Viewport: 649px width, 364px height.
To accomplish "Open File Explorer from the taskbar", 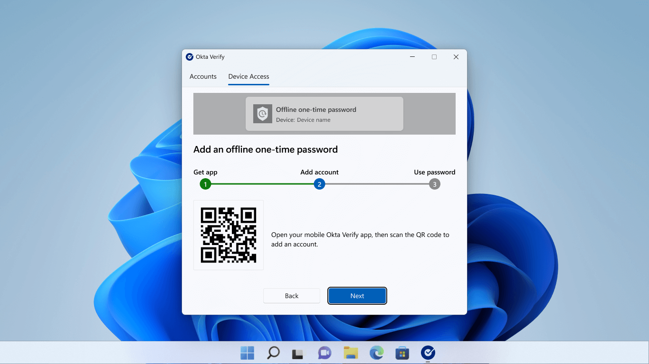I will pyautogui.click(x=351, y=353).
